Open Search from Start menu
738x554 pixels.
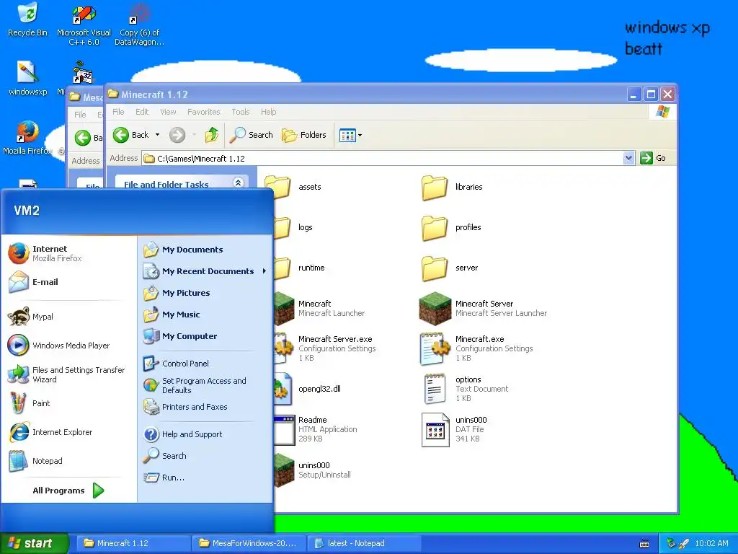(205, 456)
